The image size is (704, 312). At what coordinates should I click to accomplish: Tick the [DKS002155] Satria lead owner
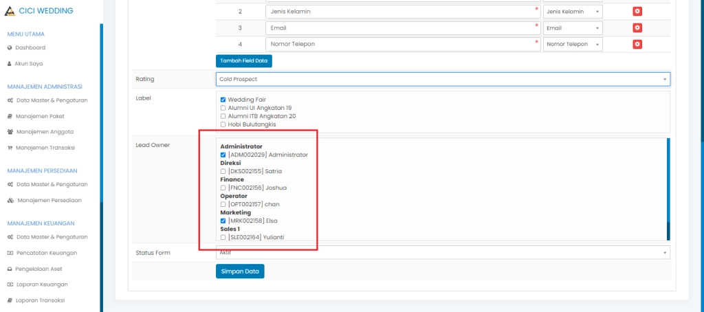coord(223,171)
